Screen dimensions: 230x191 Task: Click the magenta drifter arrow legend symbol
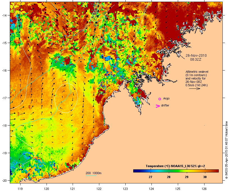point(158,106)
